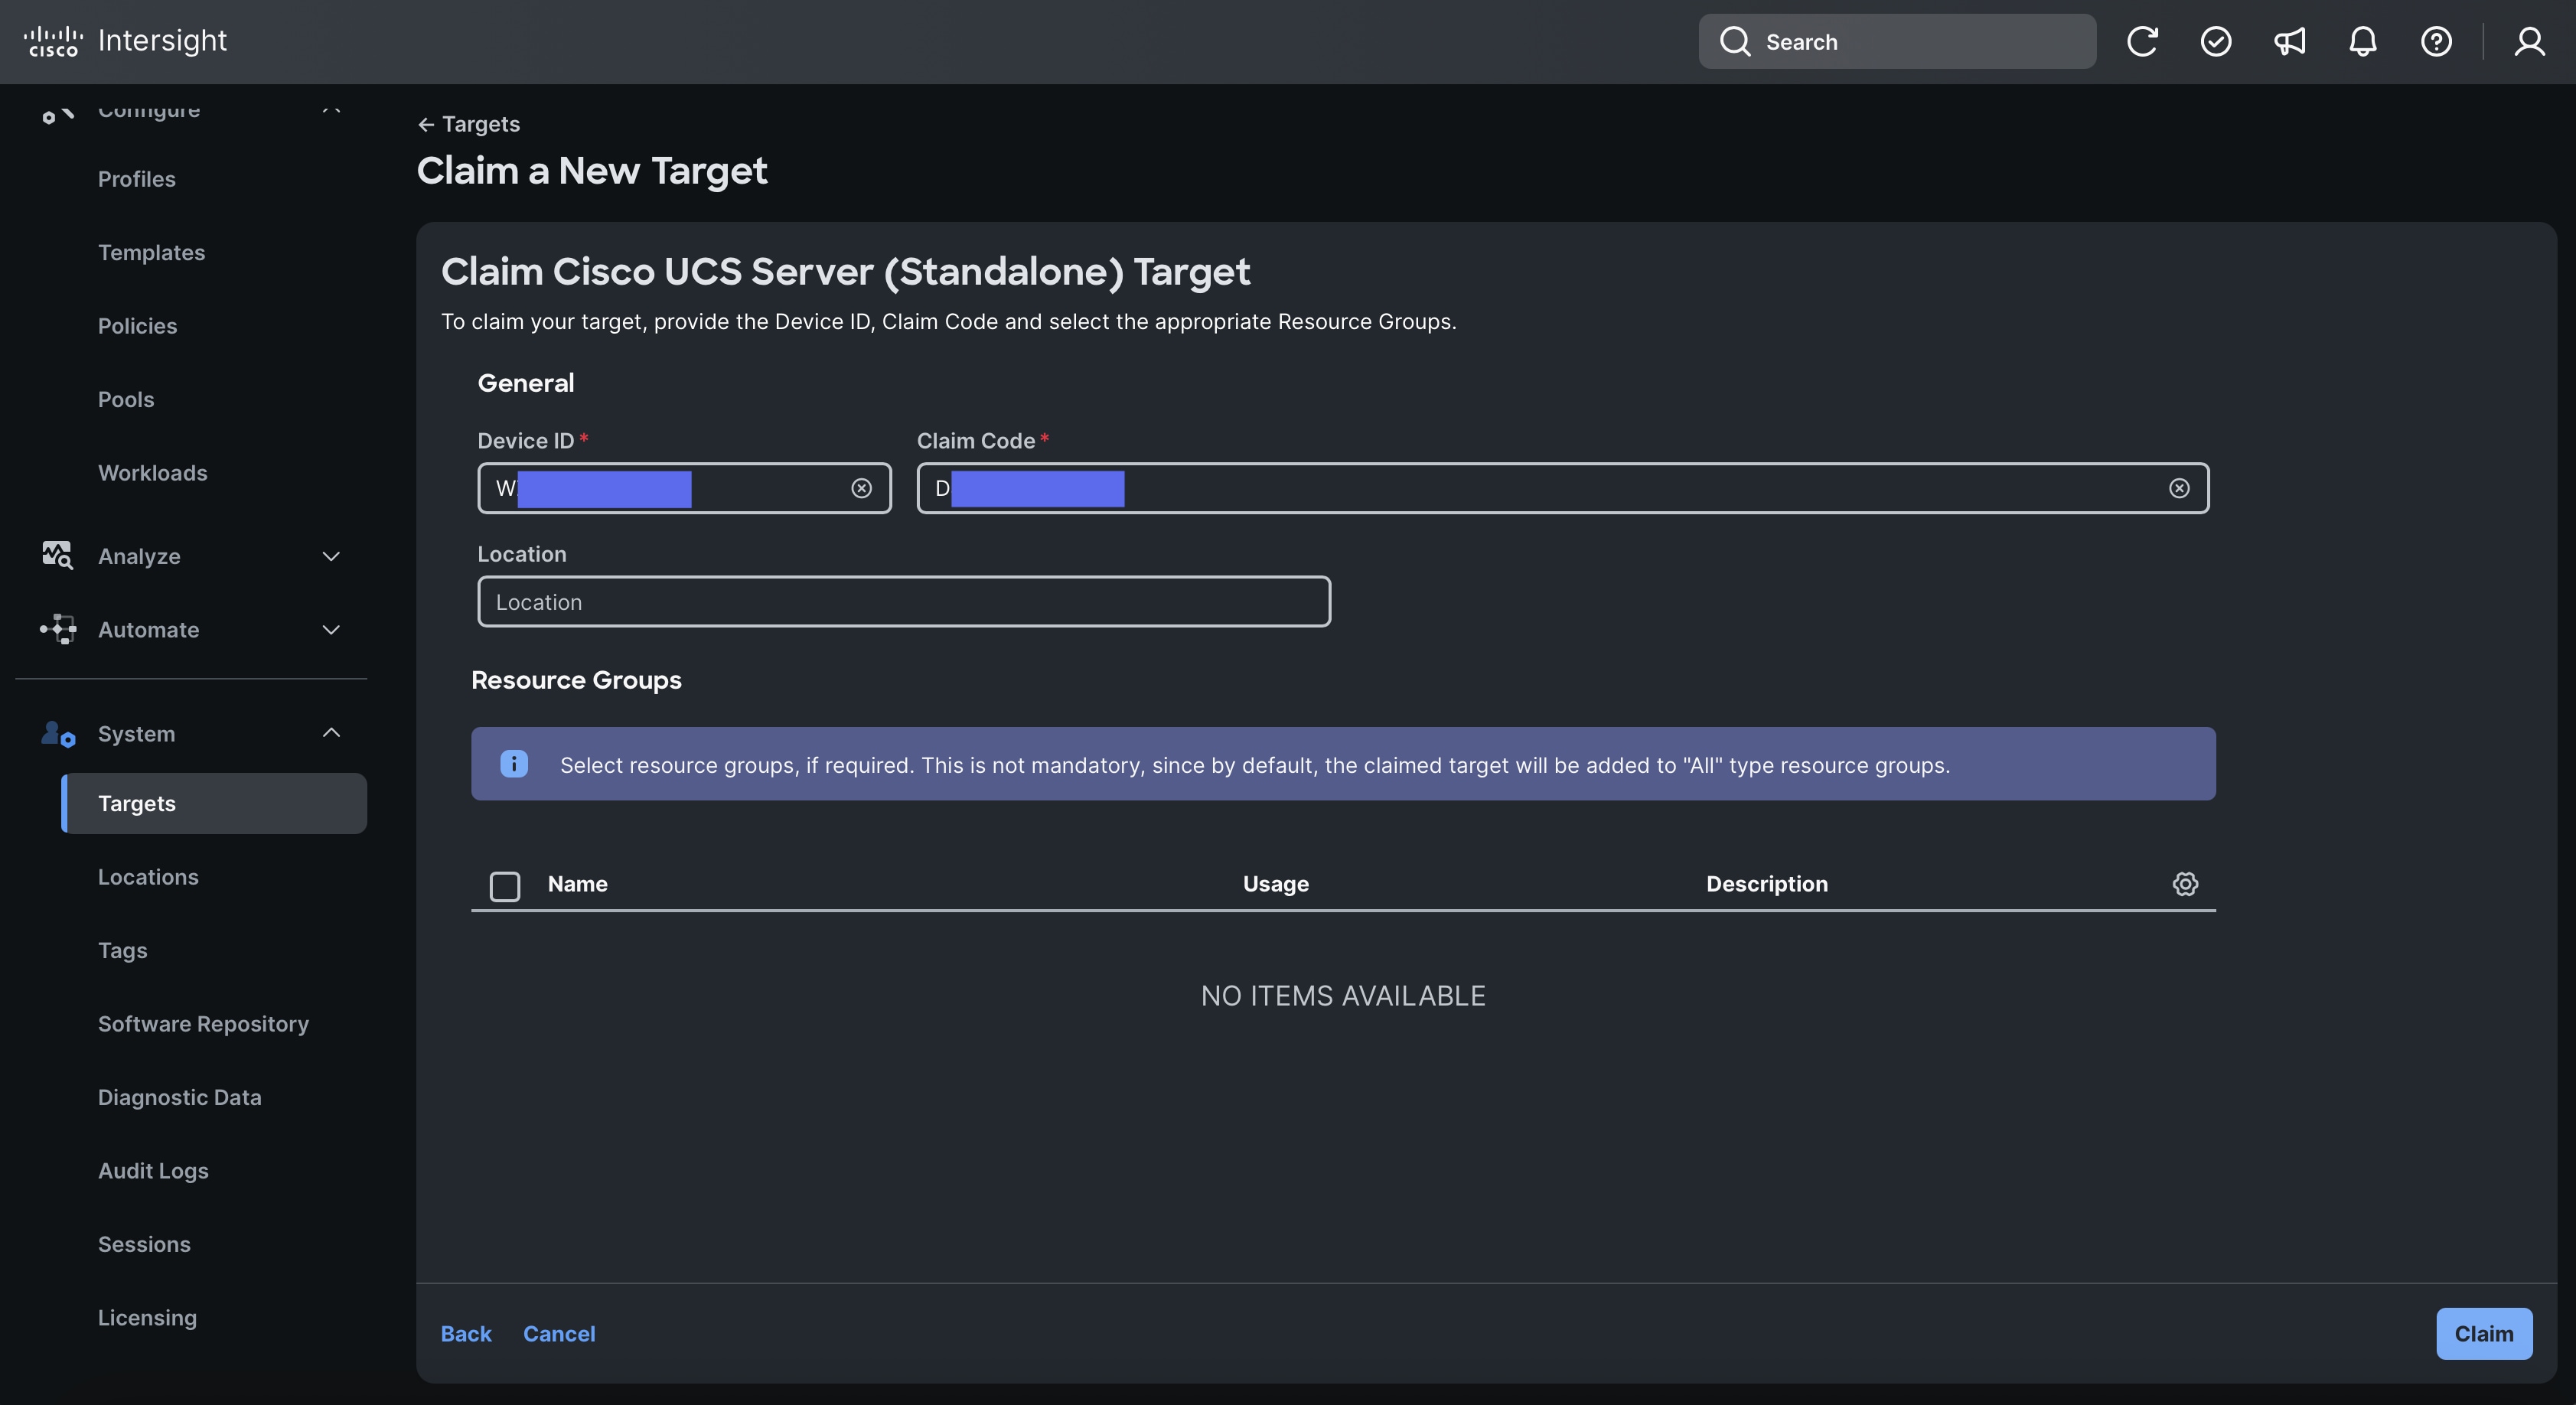Open Audit Logs in sidebar

point(153,1171)
